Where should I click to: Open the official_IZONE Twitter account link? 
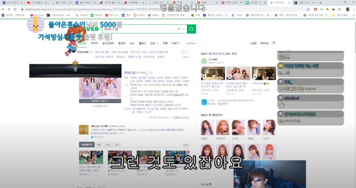point(100,126)
